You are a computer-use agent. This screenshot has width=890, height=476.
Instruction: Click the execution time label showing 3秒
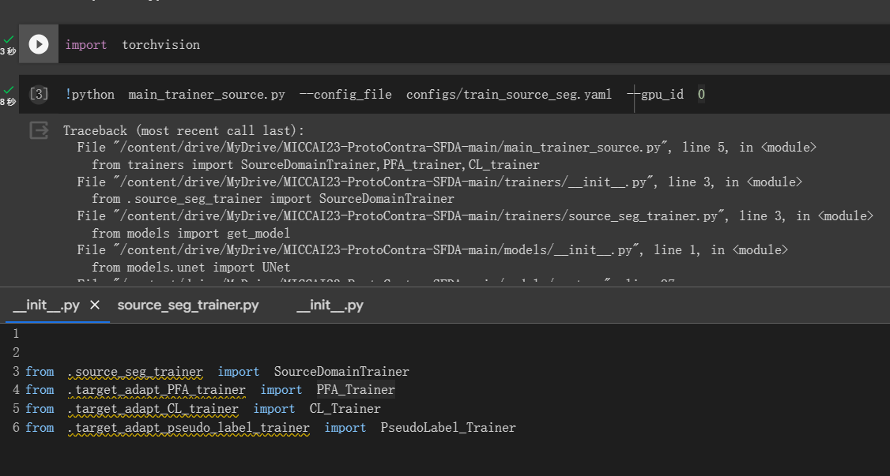coord(9,49)
